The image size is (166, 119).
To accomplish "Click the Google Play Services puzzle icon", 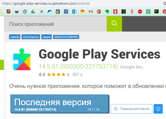I will (x=22, y=59).
